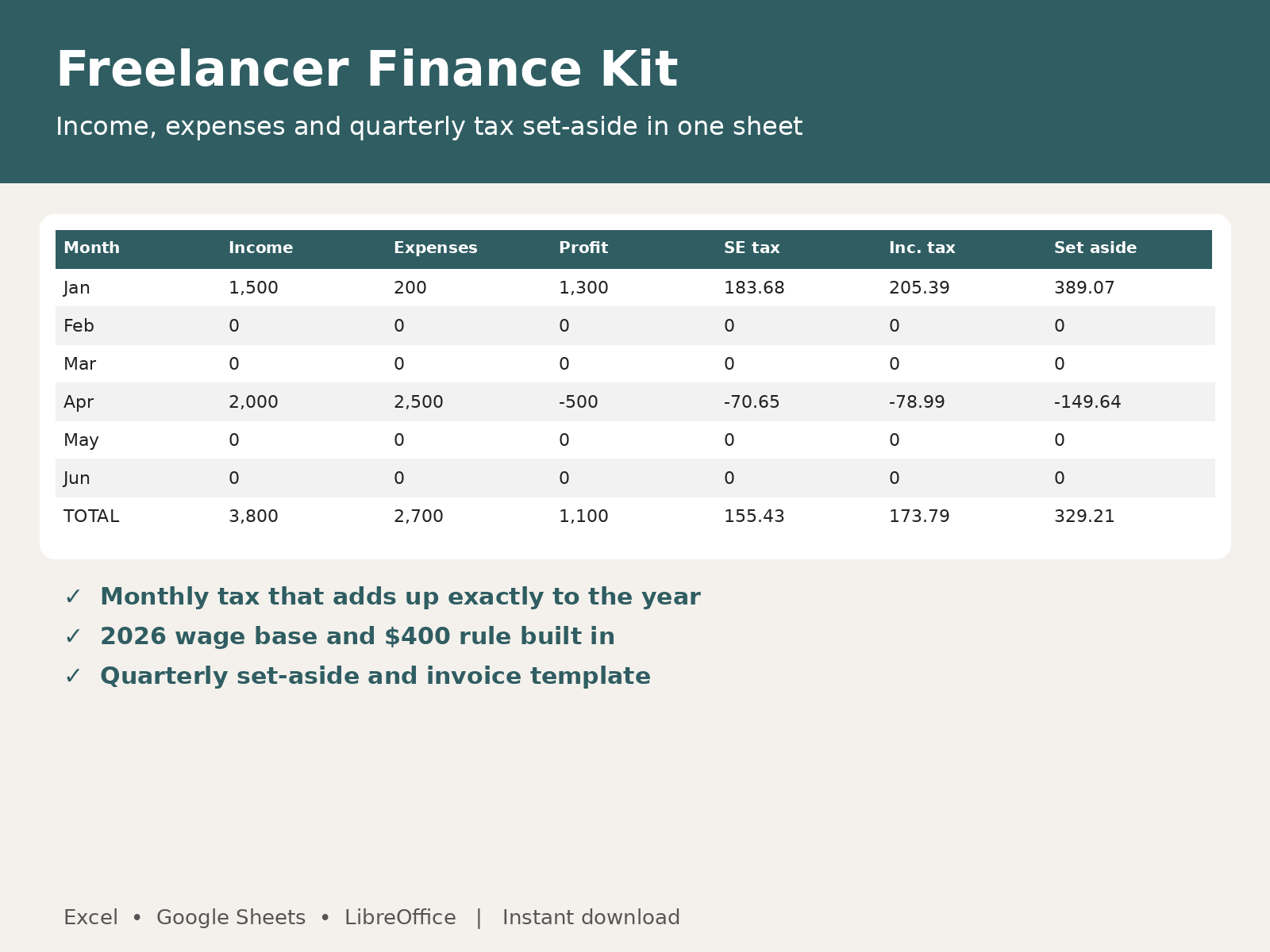Select the Apr profit value -500
This screenshot has height=952, width=1270.
click(579, 402)
